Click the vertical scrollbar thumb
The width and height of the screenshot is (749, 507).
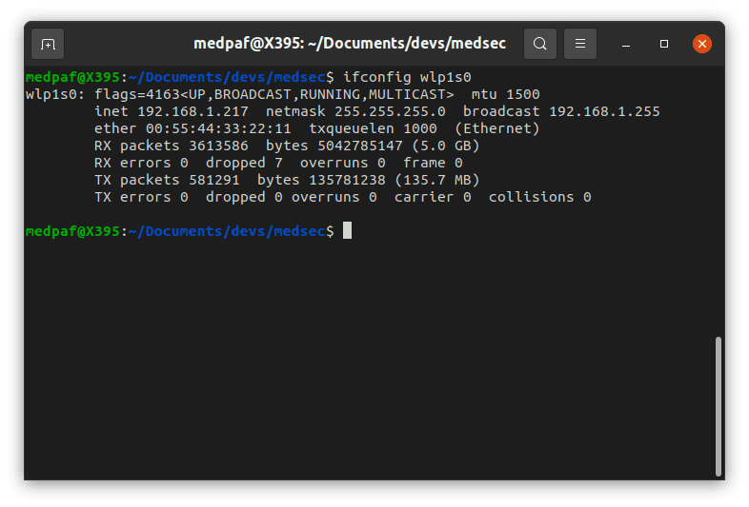pos(718,406)
